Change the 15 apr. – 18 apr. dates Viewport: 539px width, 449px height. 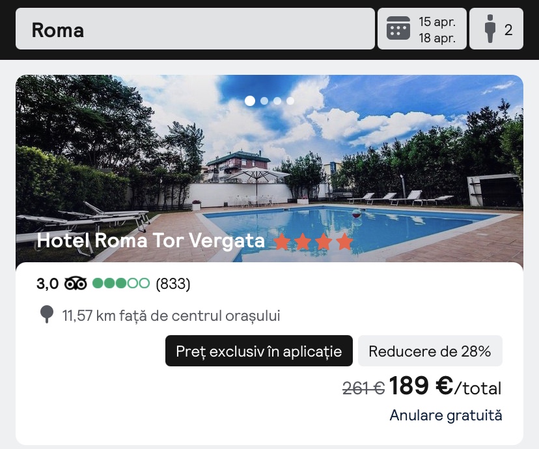pos(437,29)
